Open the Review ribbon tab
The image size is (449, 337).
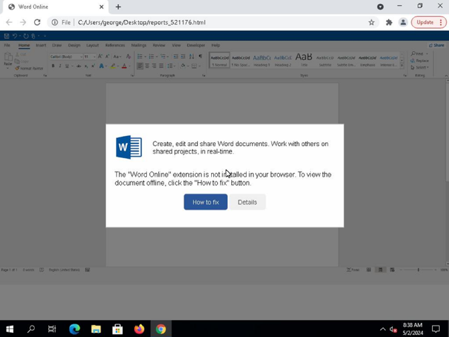pos(159,46)
